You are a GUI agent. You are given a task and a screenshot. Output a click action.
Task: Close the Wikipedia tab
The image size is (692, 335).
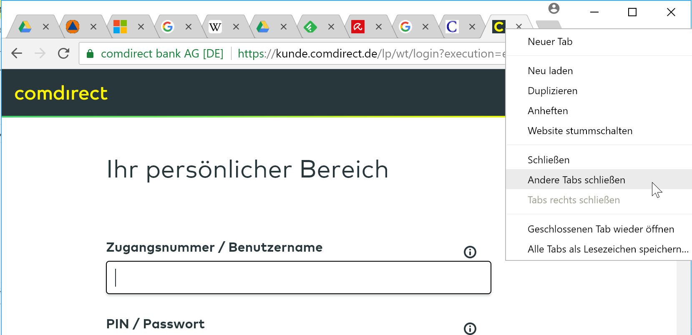[x=236, y=27]
